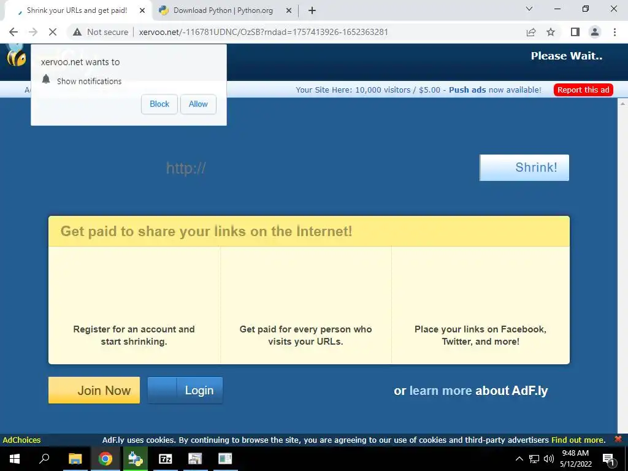Image resolution: width=628 pixels, height=471 pixels.
Task: Go back using the browser back arrow
Action: tap(13, 32)
